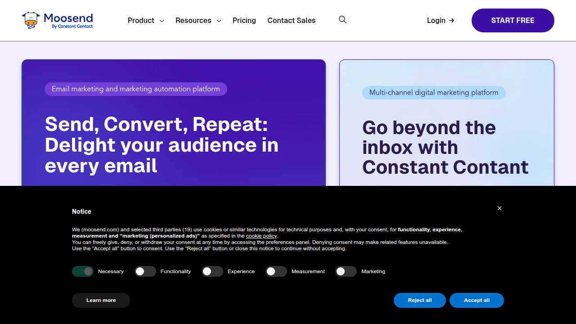Click the Moosend cow logo
Screen dimensions: 576x324
click(x=31, y=20)
